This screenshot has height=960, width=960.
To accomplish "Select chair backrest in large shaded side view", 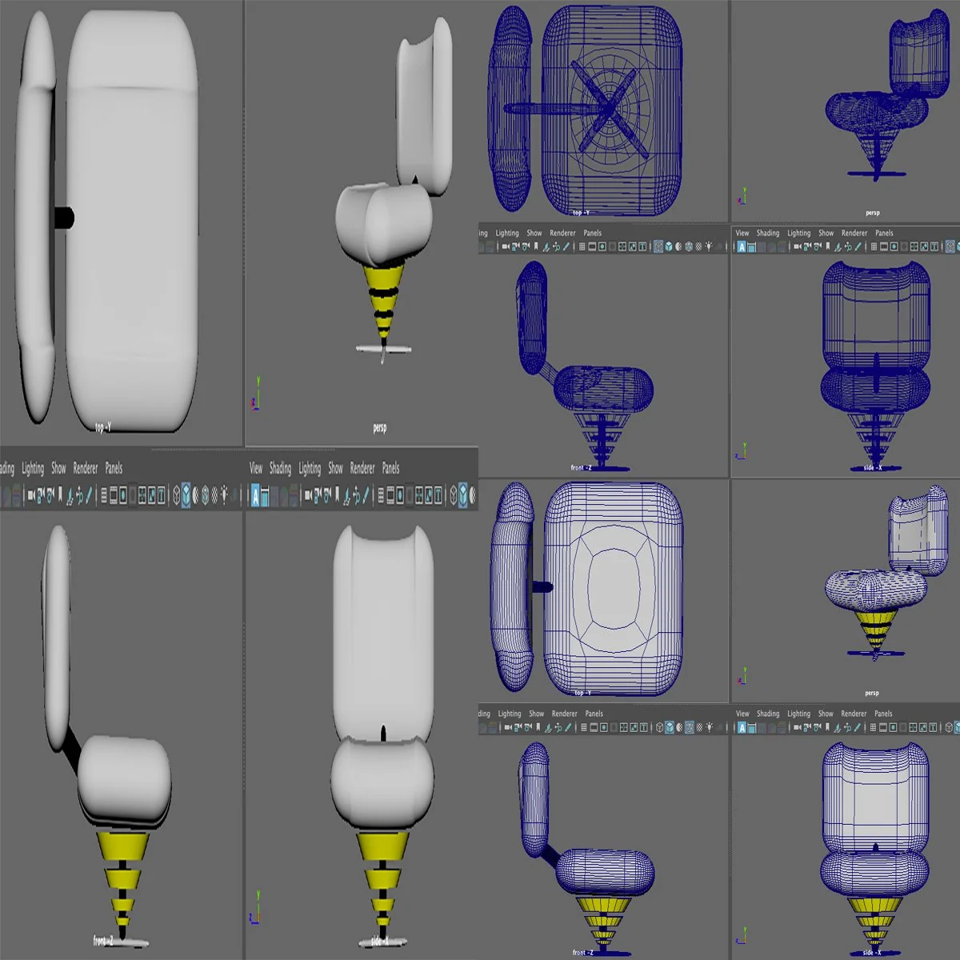I will 383,632.
